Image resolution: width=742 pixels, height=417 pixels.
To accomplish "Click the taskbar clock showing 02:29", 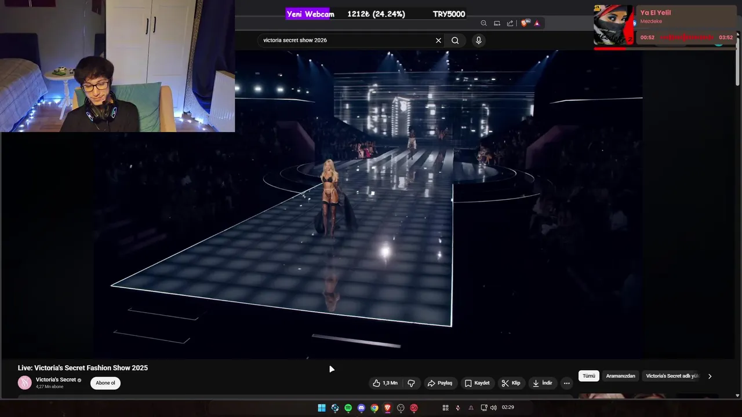I will click(508, 408).
